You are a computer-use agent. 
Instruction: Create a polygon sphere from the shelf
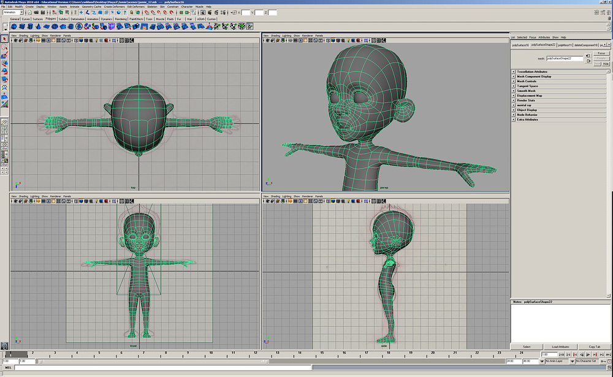(15, 26)
